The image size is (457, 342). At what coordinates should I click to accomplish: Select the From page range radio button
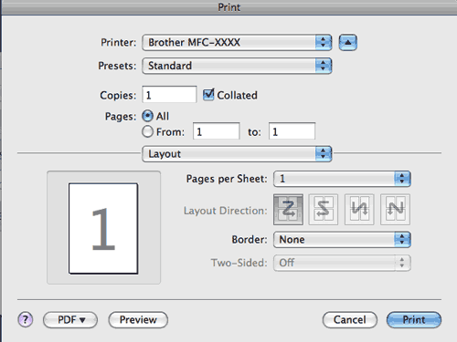[148, 131]
